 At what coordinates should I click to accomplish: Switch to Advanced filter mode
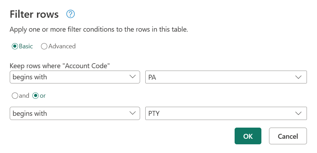pos(44,46)
